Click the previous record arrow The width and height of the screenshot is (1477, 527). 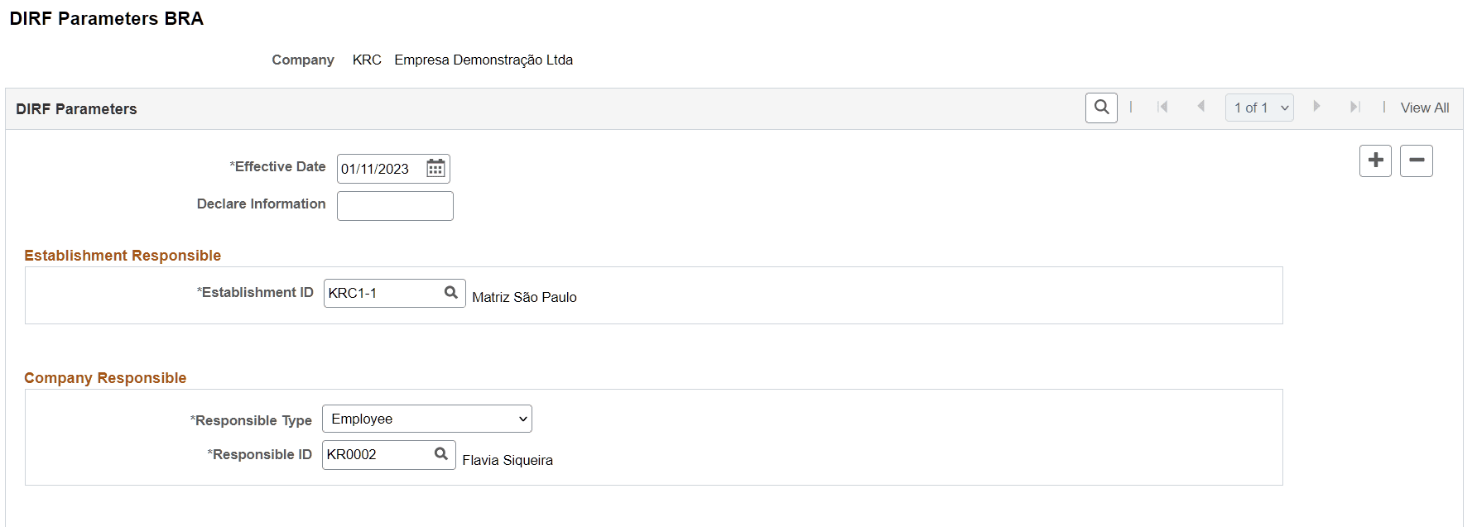1201,107
